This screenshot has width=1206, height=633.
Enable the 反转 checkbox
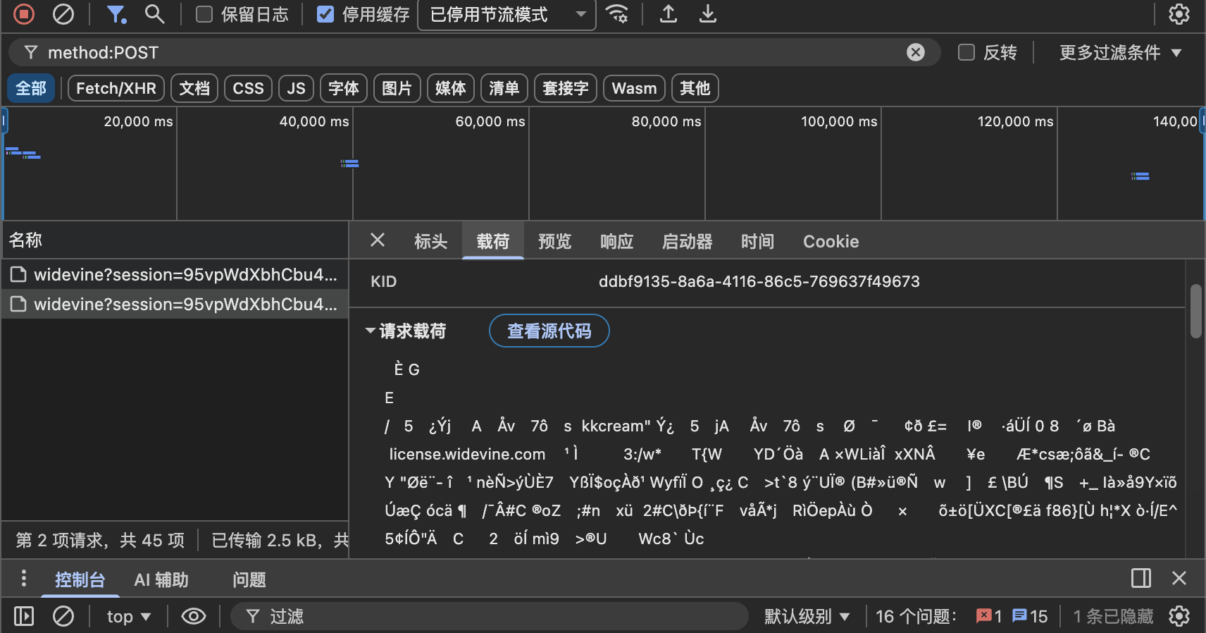tap(966, 52)
